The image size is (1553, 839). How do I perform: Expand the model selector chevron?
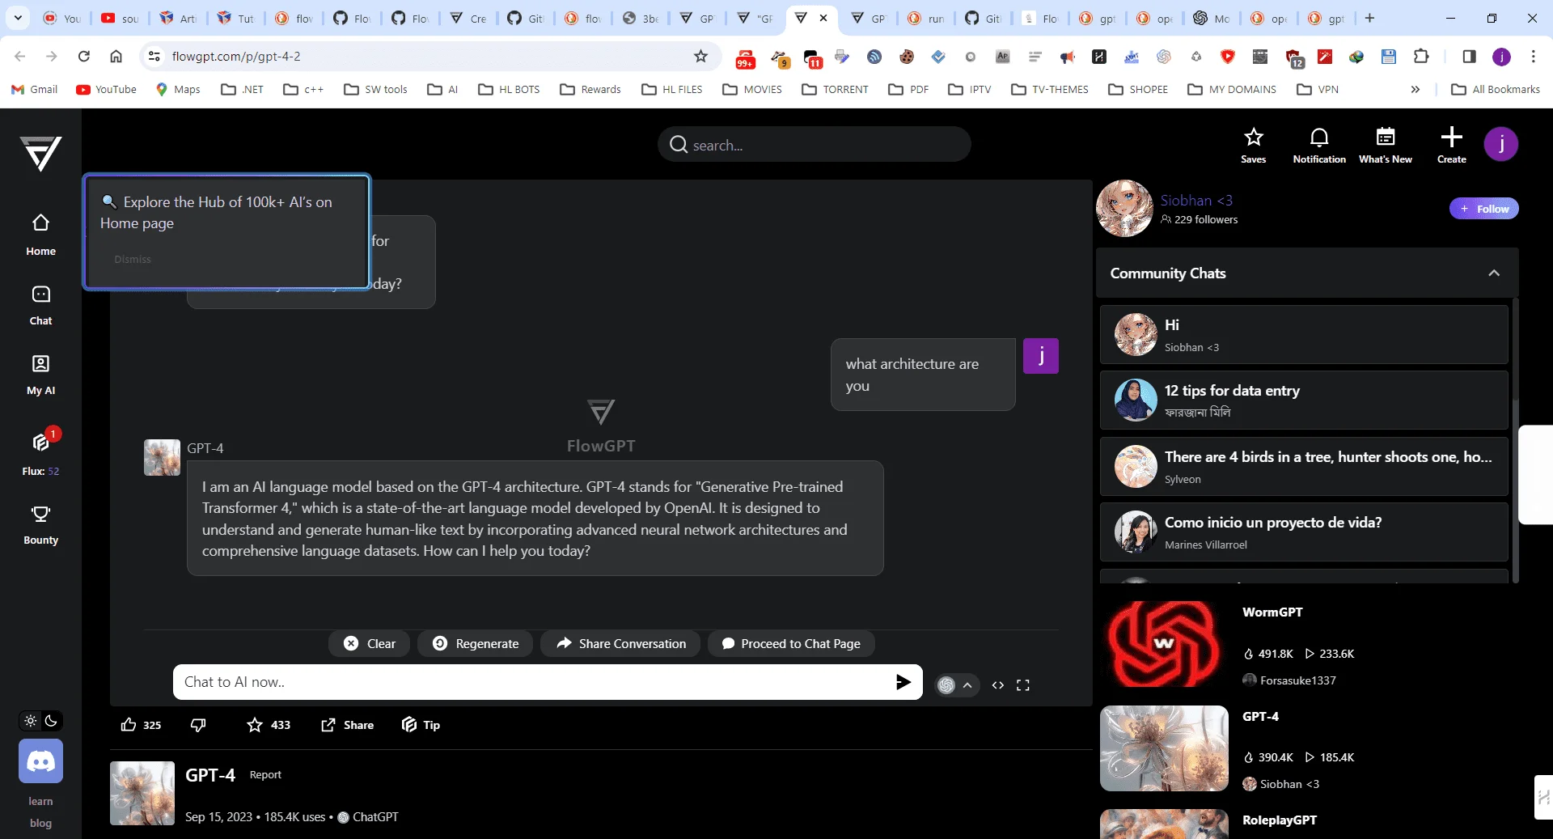click(967, 685)
